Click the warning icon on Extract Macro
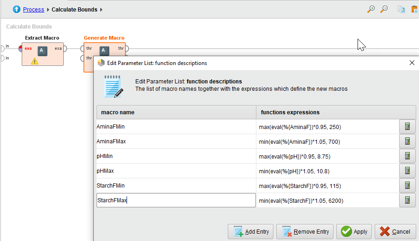 [x=35, y=61]
